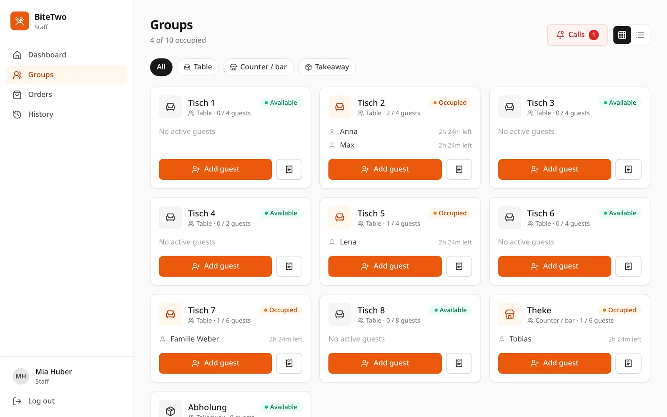The image size is (667, 417).
Task: Open the order list icon for Tisch 5
Action: 459,266
